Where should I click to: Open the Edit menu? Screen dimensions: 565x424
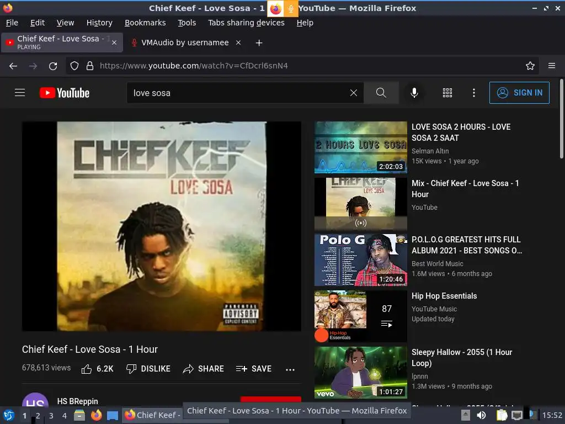[x=38, y=23]
